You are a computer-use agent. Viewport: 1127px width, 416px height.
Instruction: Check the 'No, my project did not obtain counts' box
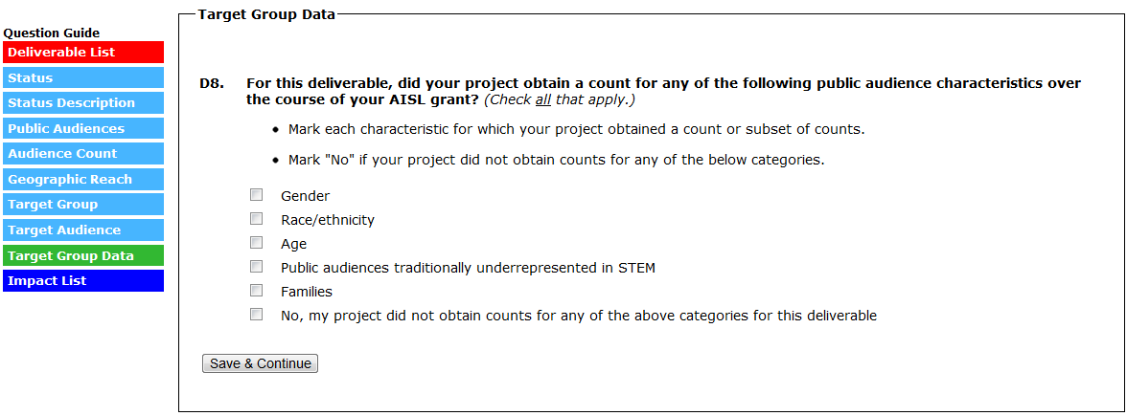[256, 315]
